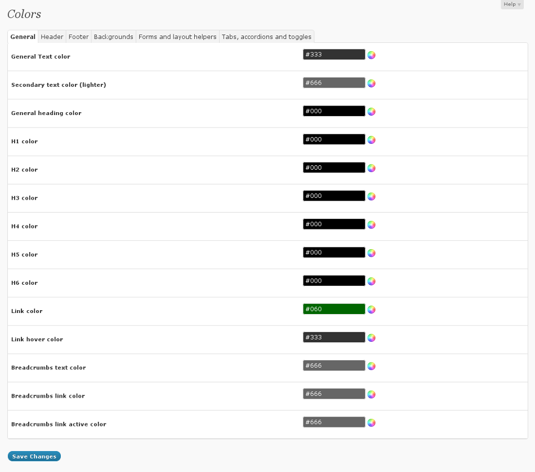This screenshot has width=535, height=472.
Task: Open Forms and layout helpers tab
Action: [177, 37]
